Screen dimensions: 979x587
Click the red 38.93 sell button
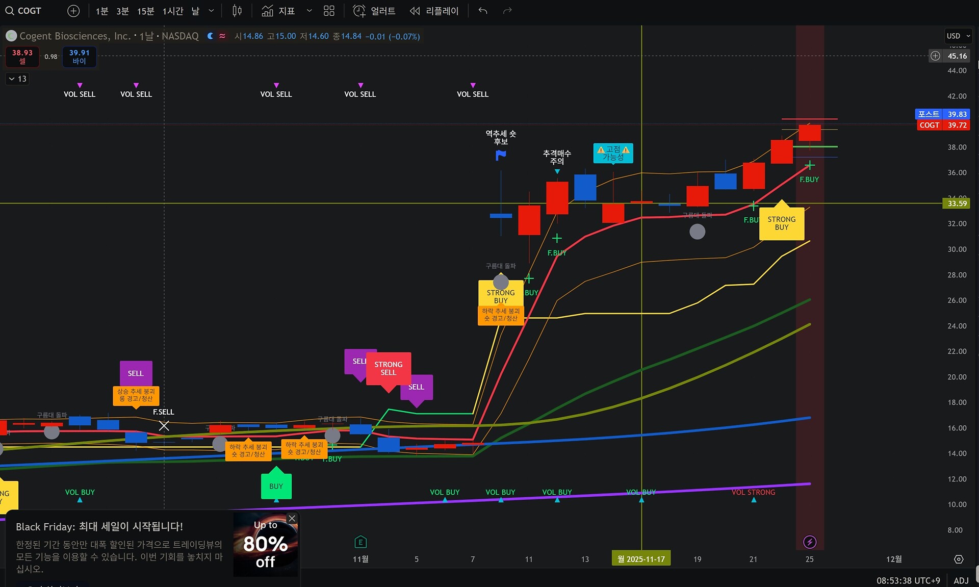(22, 56)
